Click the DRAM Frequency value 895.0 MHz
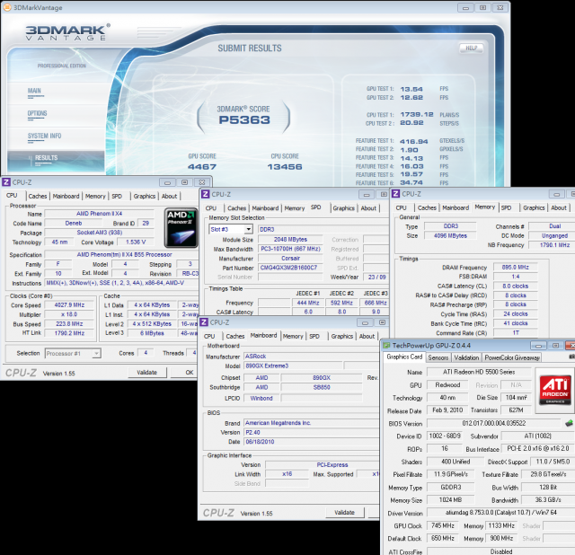 (515, 268)
